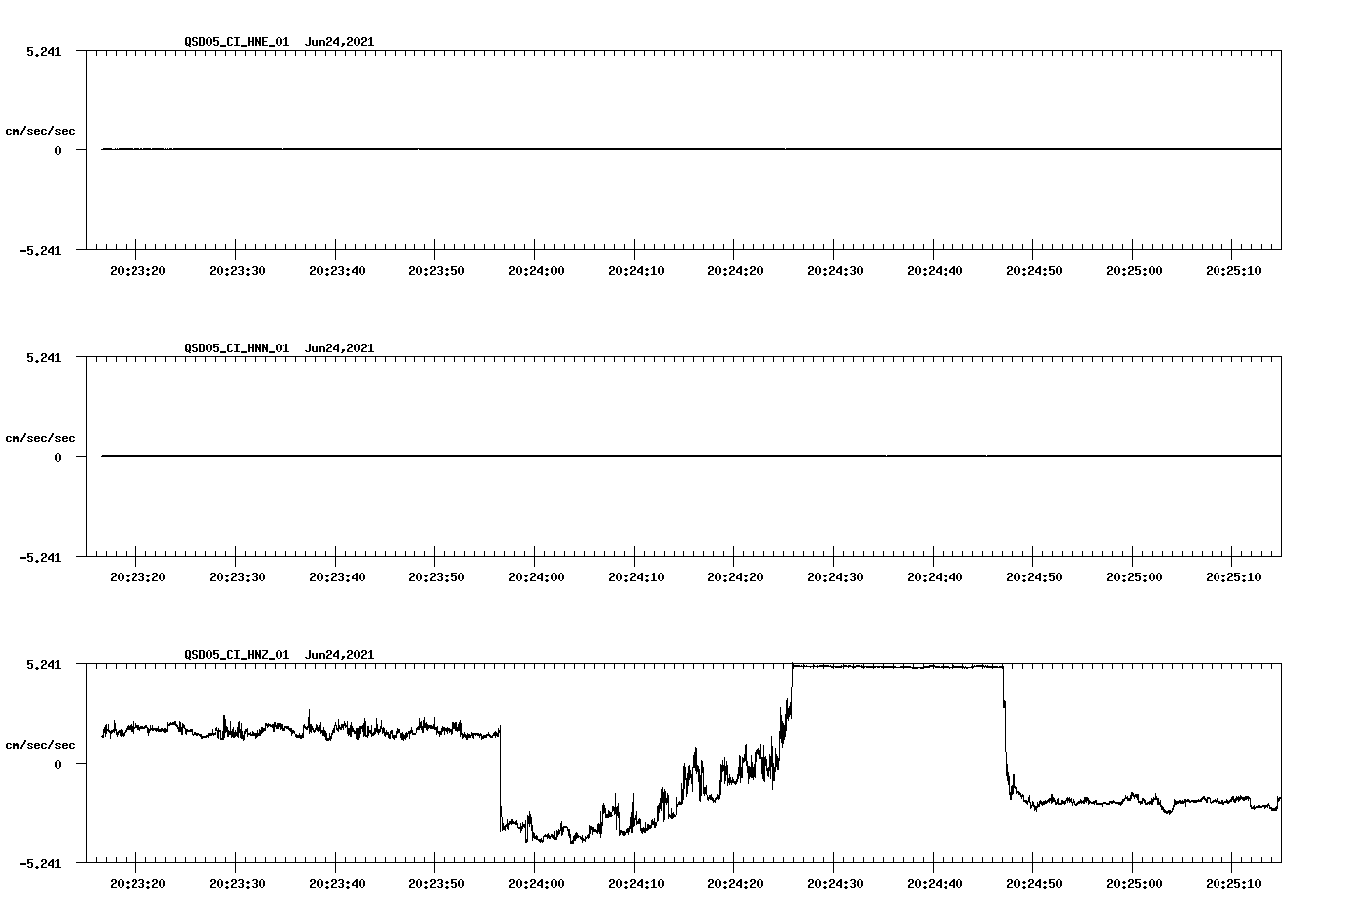Click the QSD05_CI_HNN_01 channel title
Viewport: 1353px width, 920px height.
click(237, 348)
